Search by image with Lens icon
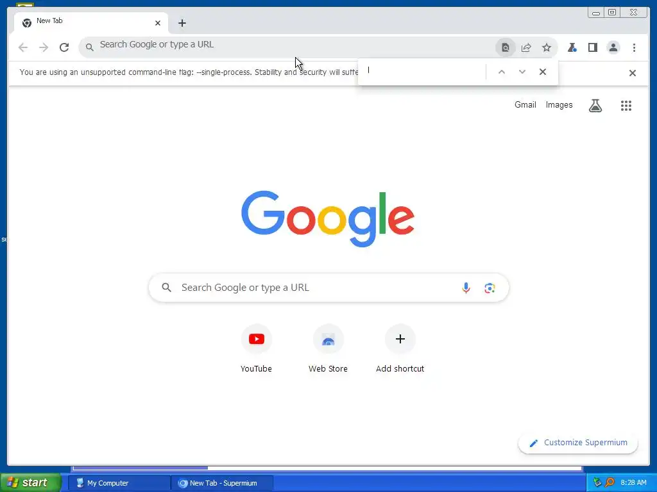Viewport: 657px width, 492px height. coord(490,288)
